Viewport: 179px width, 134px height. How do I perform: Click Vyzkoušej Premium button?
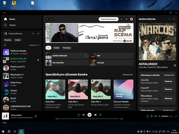click(x=108, y=19)
